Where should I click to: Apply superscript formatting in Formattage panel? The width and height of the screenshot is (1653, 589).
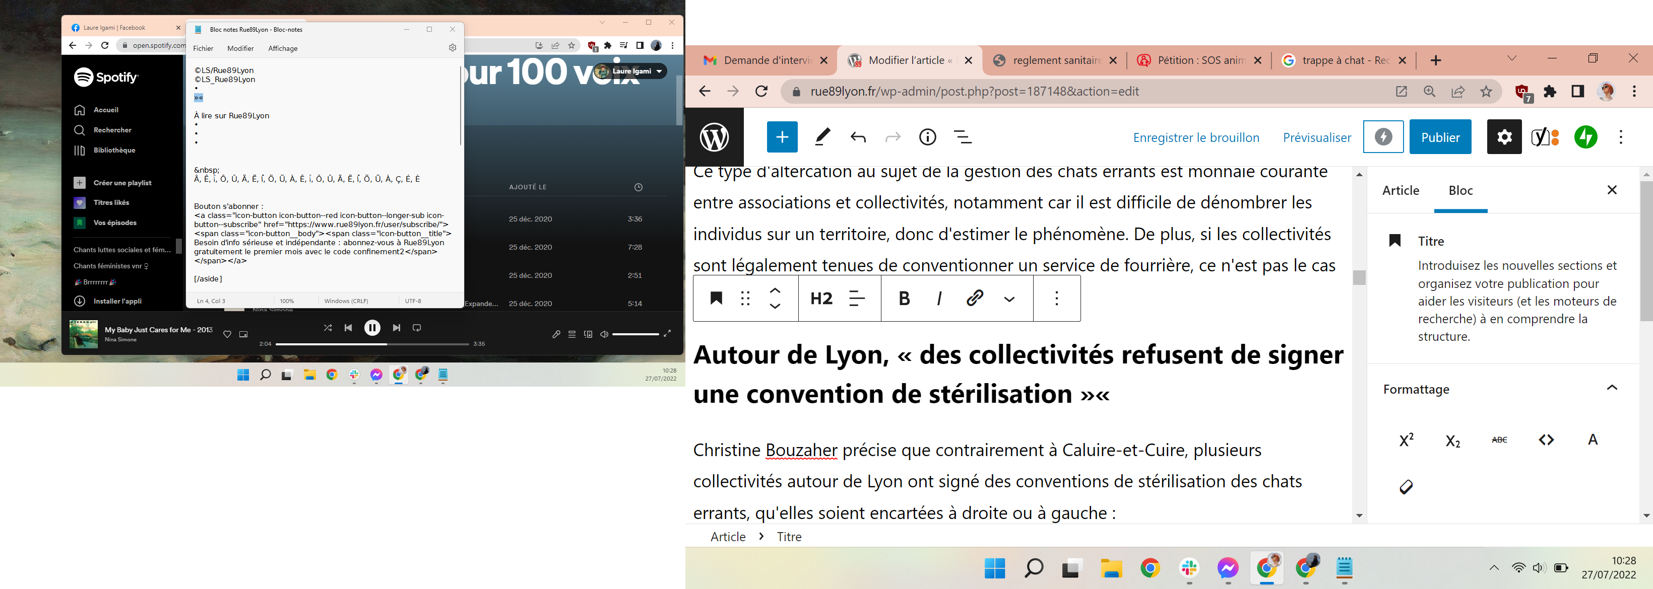1406,440
